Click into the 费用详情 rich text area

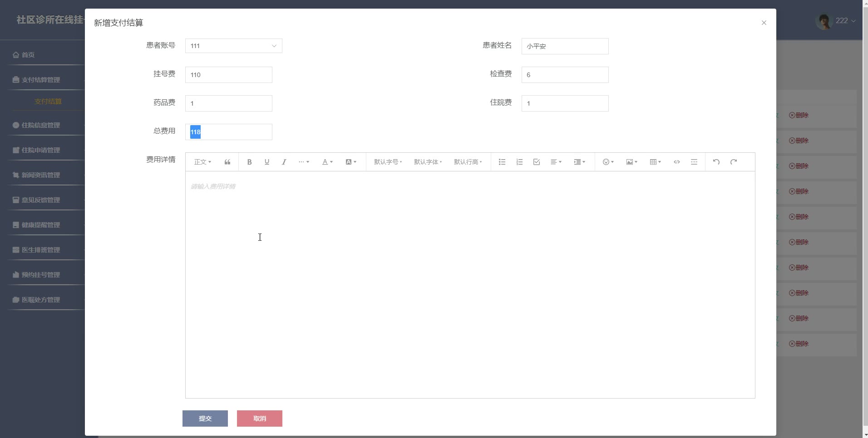[470, 285]
